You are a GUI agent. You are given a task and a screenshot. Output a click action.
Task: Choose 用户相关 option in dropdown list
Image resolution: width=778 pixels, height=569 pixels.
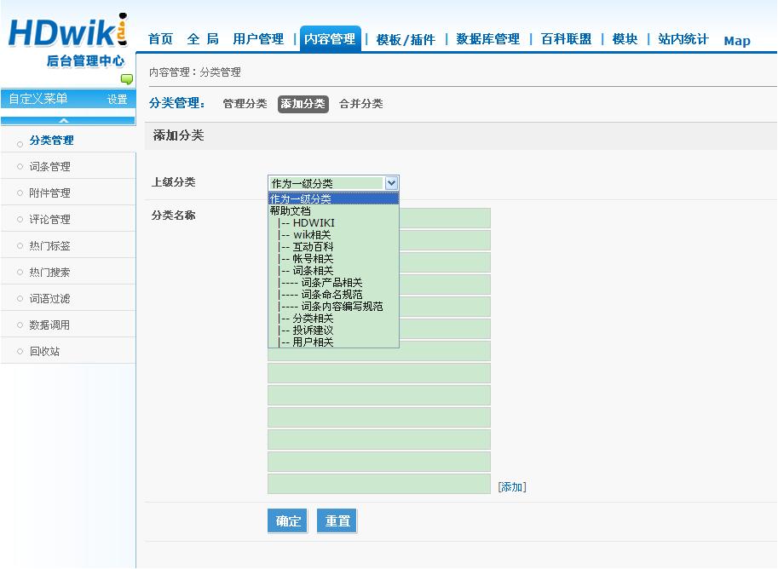[x=333, y=342]
